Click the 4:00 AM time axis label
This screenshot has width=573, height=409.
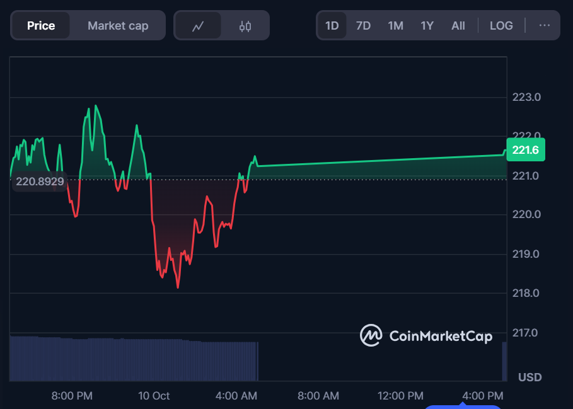tap(236, 396)
